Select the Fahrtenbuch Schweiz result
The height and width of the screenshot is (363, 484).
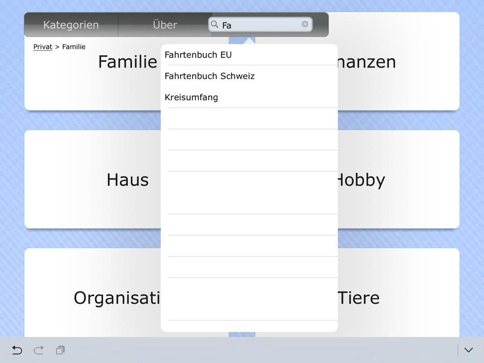tap(249, 76)
